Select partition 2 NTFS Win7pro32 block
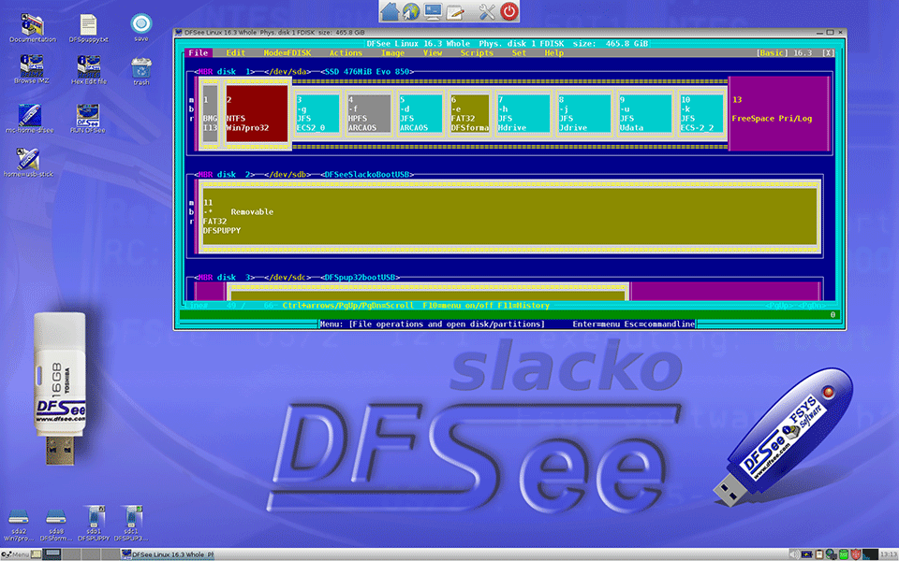This screenshot has height=561, width=899. [x=257, y=114]
